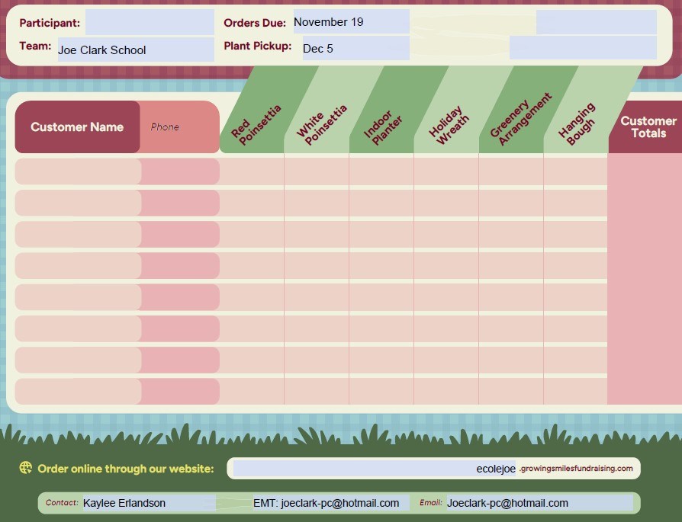Viewport: 682px width, 522px height.
Task: Select the Plant Pickup field showing Dec 5
Action: [x=355, y=48]
